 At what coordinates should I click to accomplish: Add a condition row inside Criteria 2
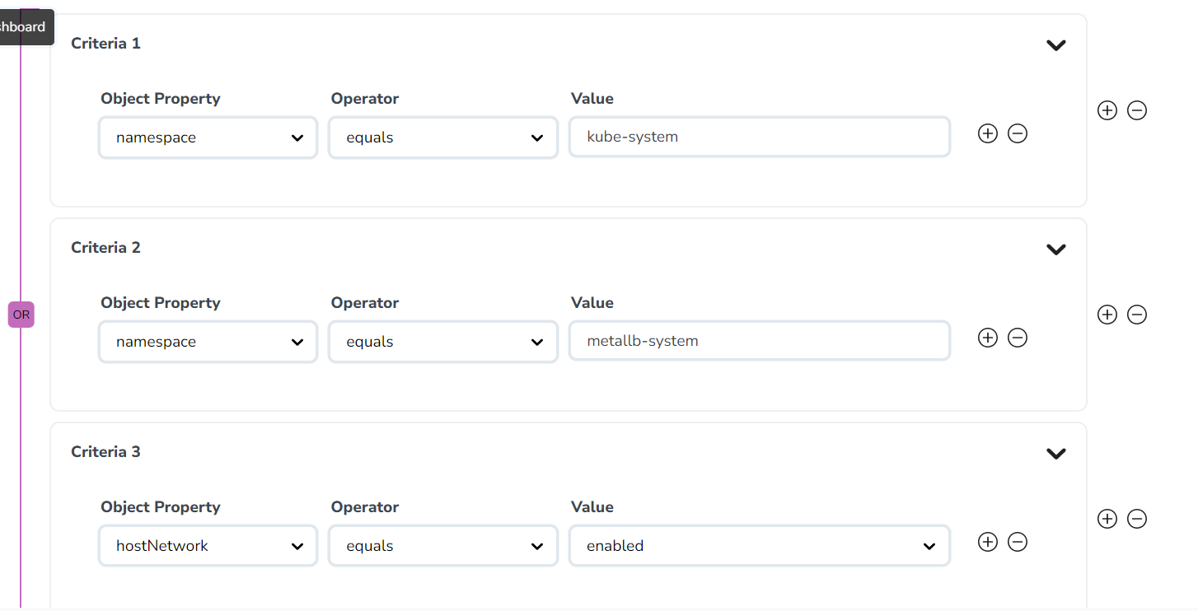[987, 338]
